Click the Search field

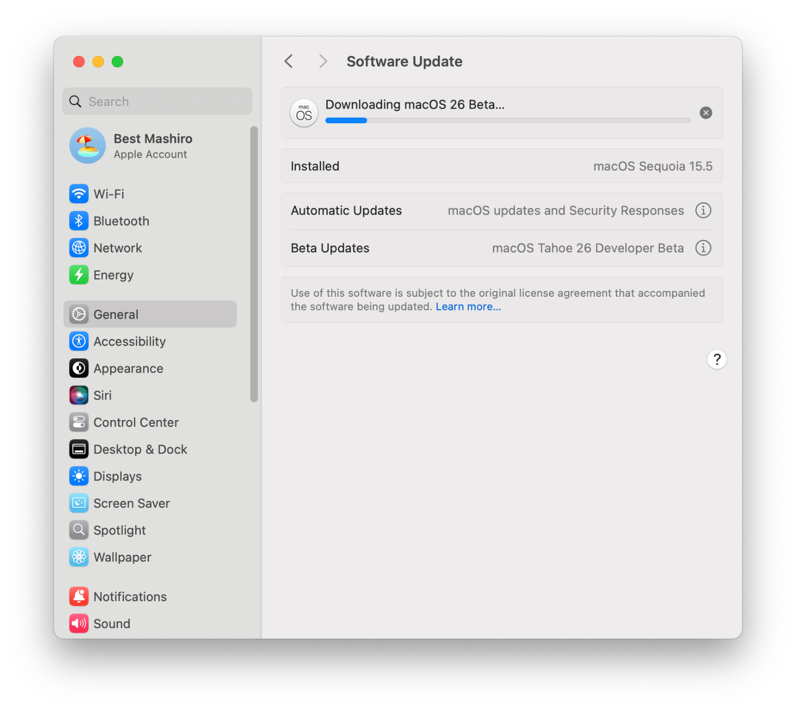[157, 101]
